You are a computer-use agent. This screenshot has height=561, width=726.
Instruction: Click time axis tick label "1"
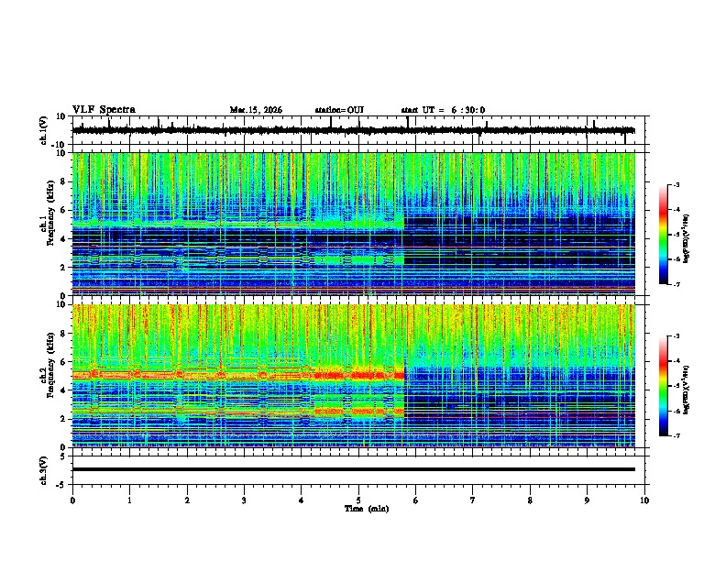[129, 500]
